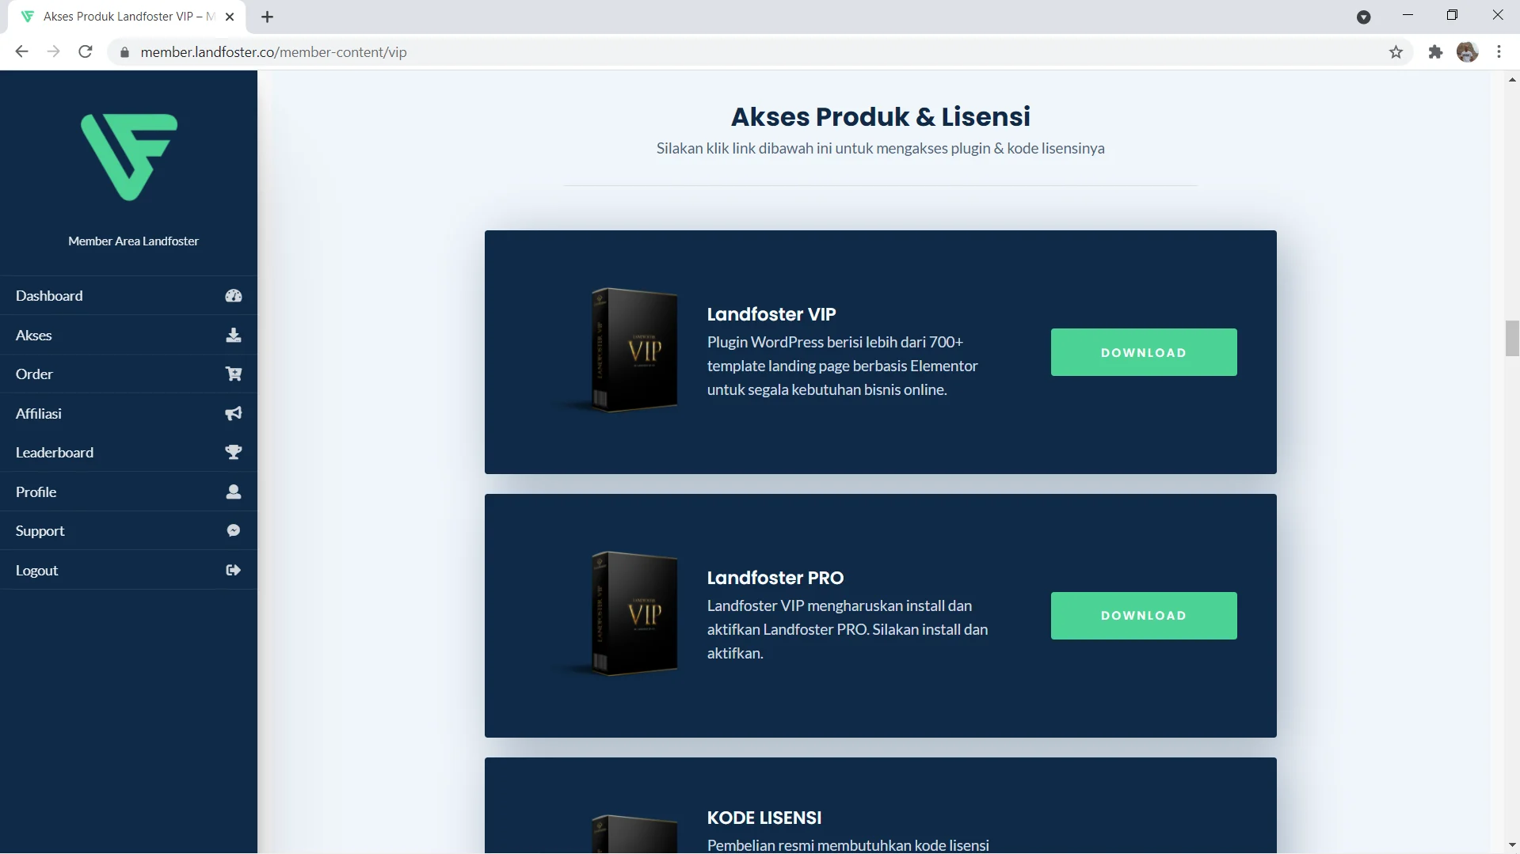Click the Akses Produk & Lisensi title
Viewport: 1520px width, 854px height.
[x=880, y=116]
